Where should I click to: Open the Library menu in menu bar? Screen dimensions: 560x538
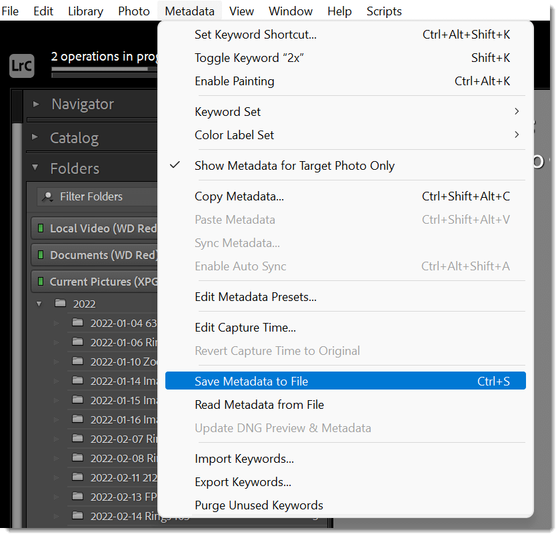point(85,11)
